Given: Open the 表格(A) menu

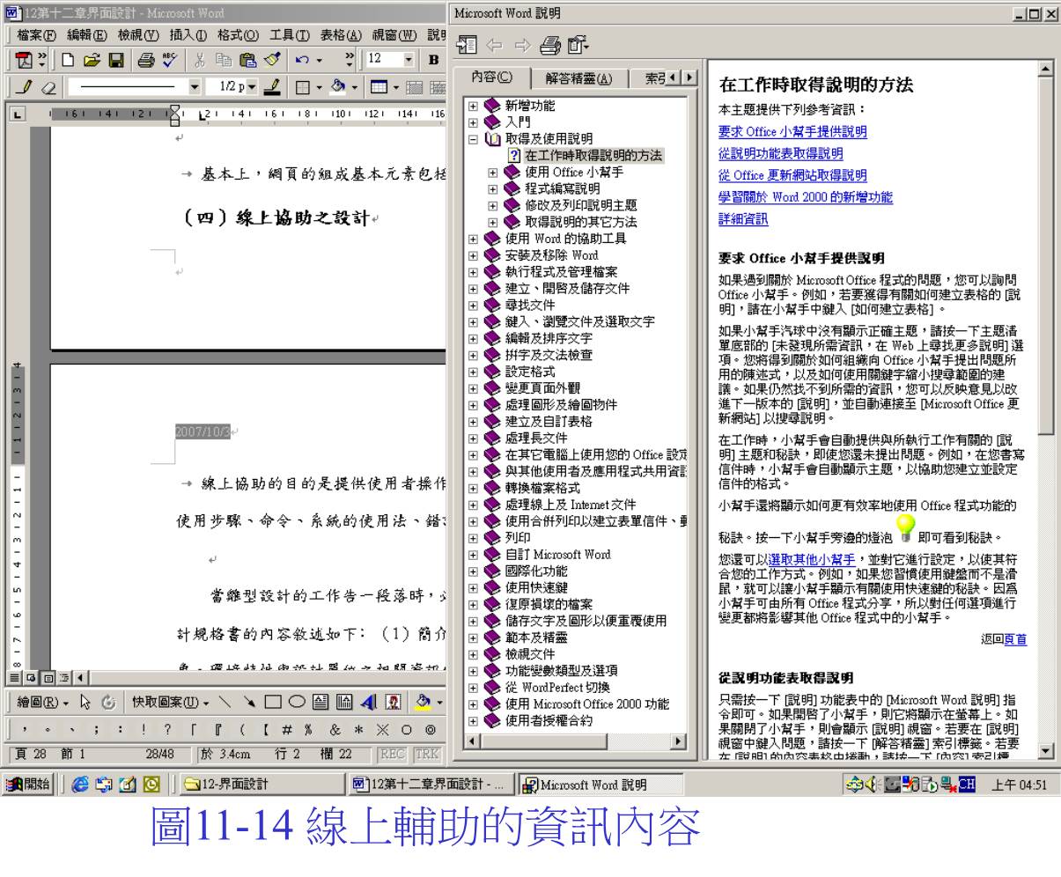Looking at the screenshot, I should [341, 34].
